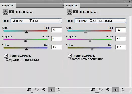View previous state icon in Midtones panel

(100, 90)
